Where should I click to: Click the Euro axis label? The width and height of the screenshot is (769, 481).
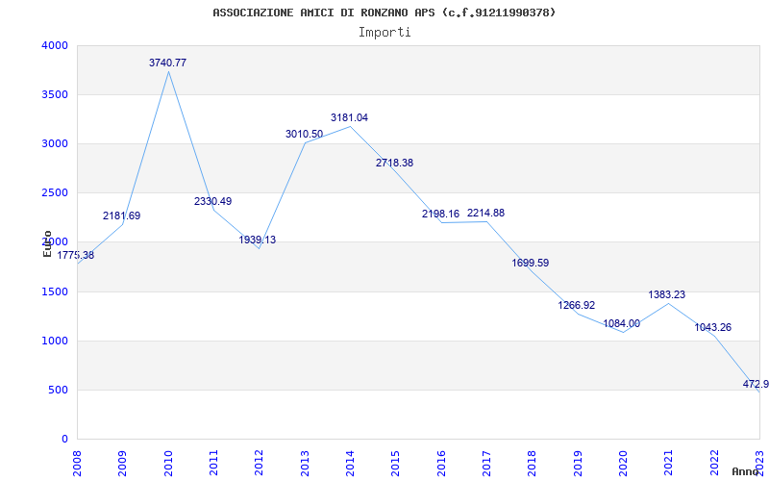tap(47, 244)
